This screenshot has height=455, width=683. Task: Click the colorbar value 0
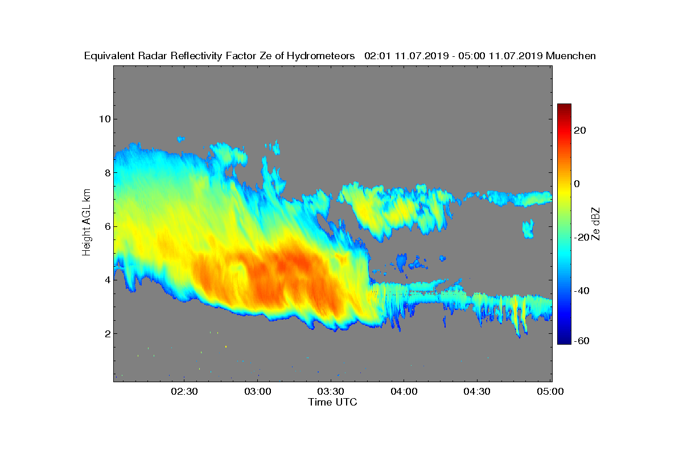tap(577, 184)
